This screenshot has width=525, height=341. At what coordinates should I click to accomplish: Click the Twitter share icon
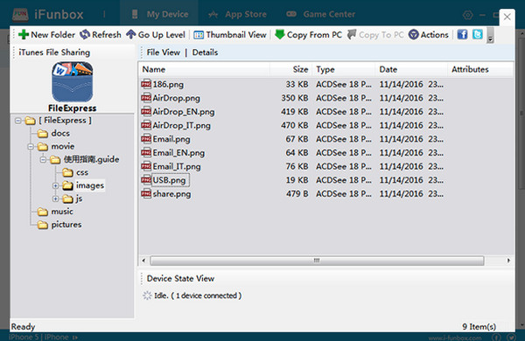coord(478,34)
